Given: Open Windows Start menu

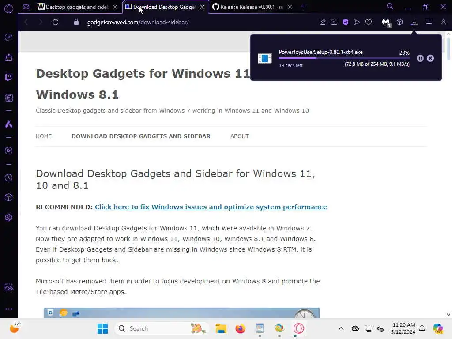Looking at the screenshot, I should (x=102, y=328).
